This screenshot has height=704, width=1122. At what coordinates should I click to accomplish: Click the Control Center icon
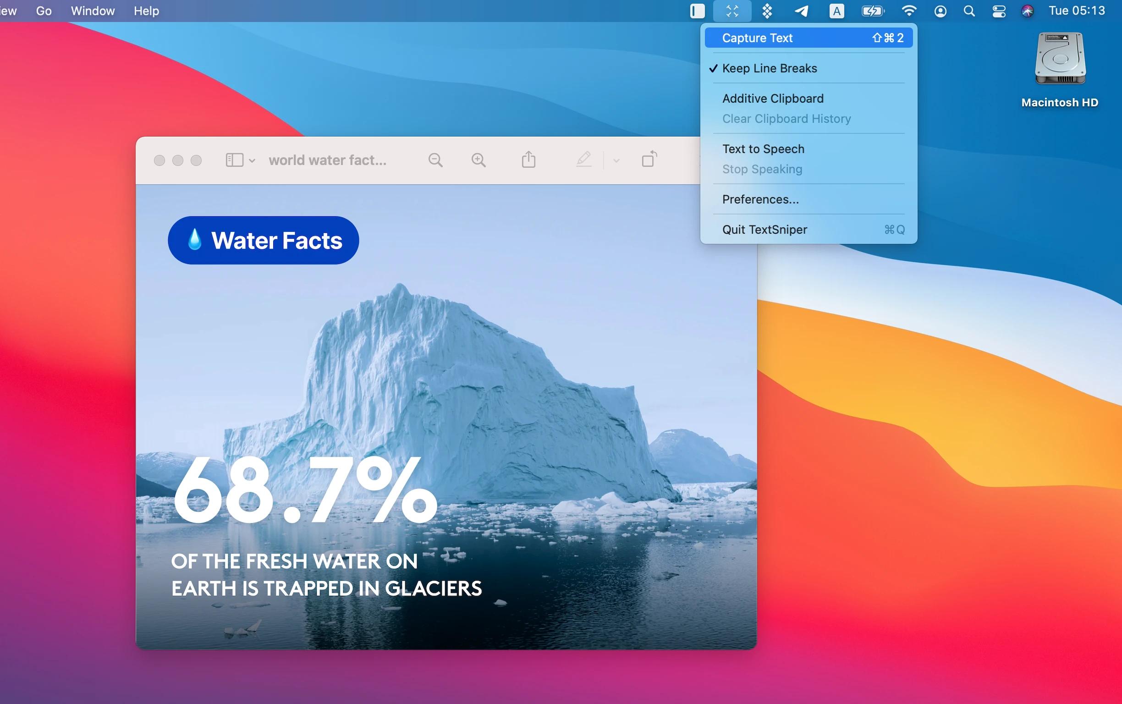pos(998,11)
